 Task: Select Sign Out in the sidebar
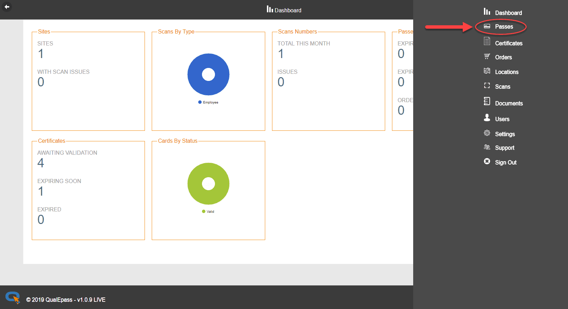tap(505, 163)
